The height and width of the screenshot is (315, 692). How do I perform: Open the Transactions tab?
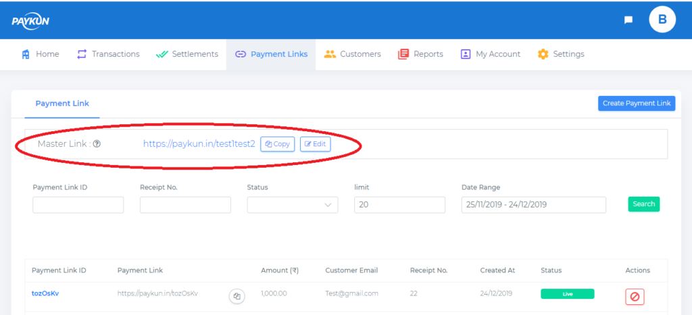pyautogui.click(x=108, y=54)
